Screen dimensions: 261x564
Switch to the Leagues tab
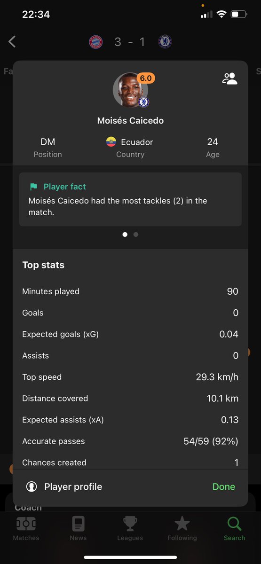point(130,529)
